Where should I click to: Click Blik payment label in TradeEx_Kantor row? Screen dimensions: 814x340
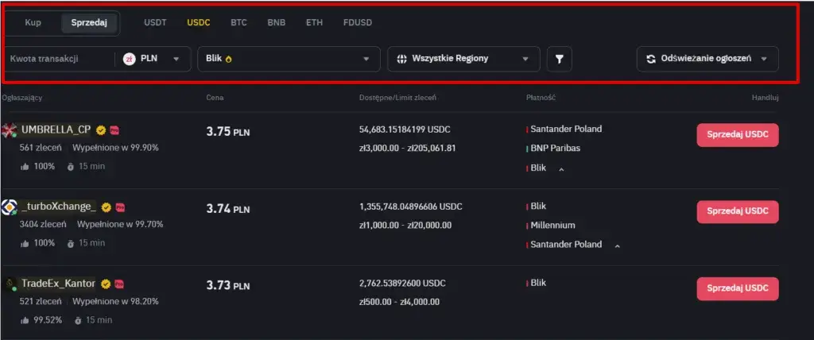click(x=538, y=283)
